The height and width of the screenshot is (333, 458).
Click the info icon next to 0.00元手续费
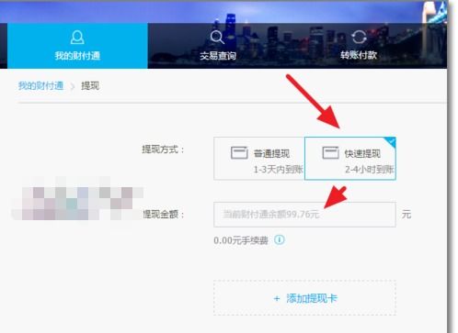pyautogui.click(x=280, y=239)
